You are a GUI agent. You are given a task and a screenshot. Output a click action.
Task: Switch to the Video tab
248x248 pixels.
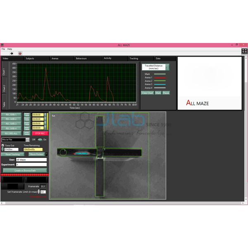(13, 59)
